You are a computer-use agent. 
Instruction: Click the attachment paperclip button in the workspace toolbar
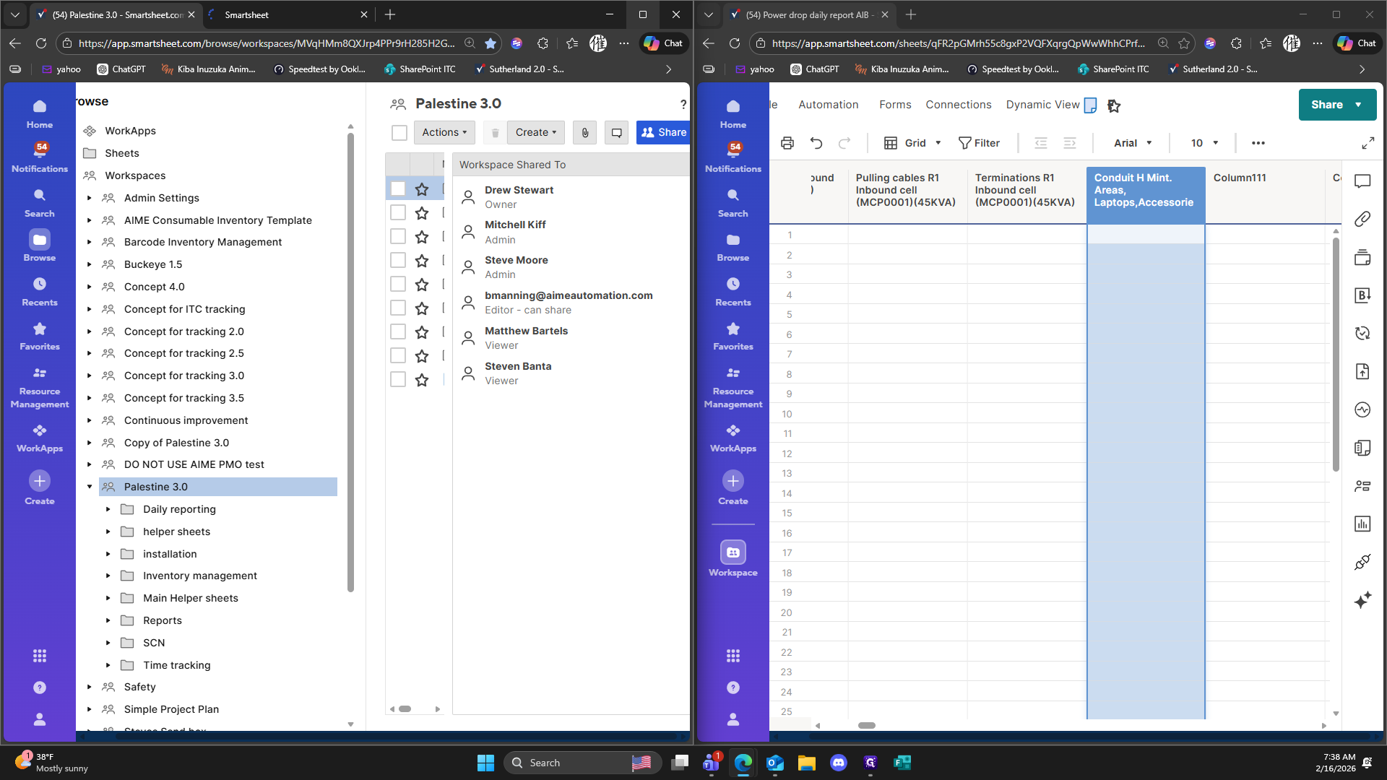(585, 132)
